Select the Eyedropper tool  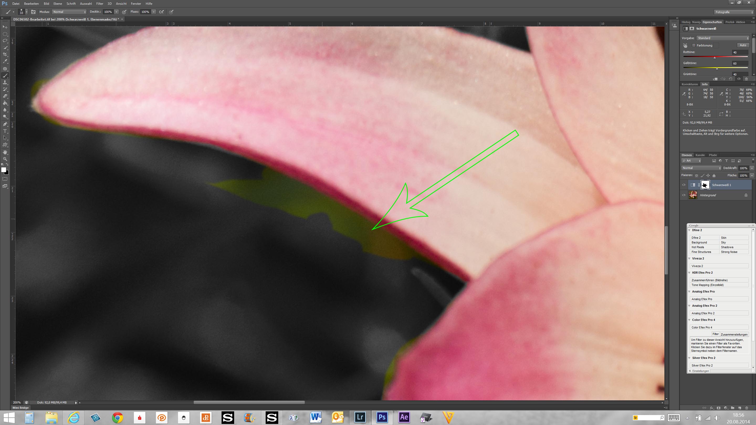(5, 61)
